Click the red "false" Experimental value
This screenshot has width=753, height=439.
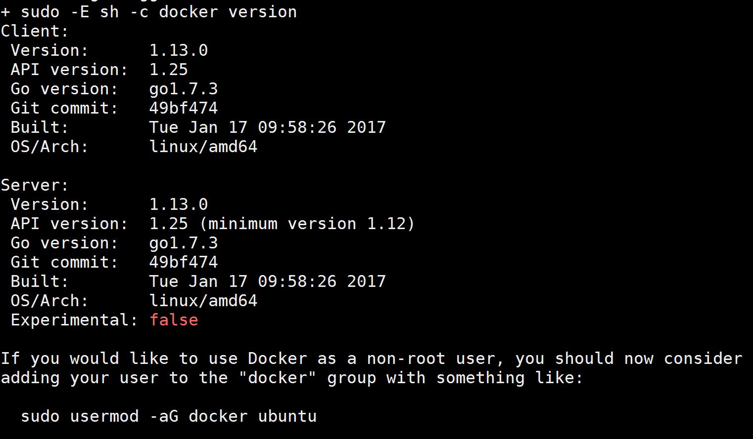[174, 320]
